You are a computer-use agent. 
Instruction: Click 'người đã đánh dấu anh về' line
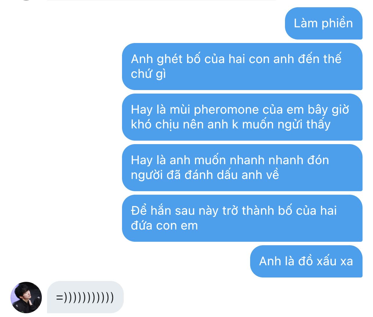tap(205, 175)
